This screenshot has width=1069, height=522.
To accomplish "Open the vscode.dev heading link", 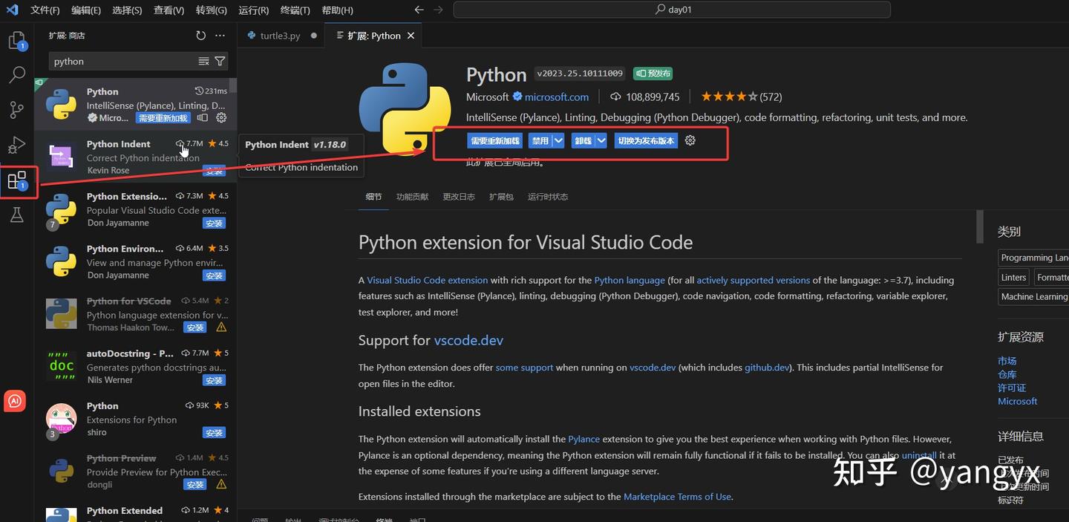I will point(468,340).
